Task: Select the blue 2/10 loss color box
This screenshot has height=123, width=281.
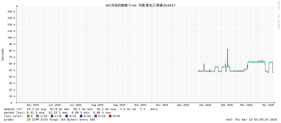Action: (x=52, y=116)
